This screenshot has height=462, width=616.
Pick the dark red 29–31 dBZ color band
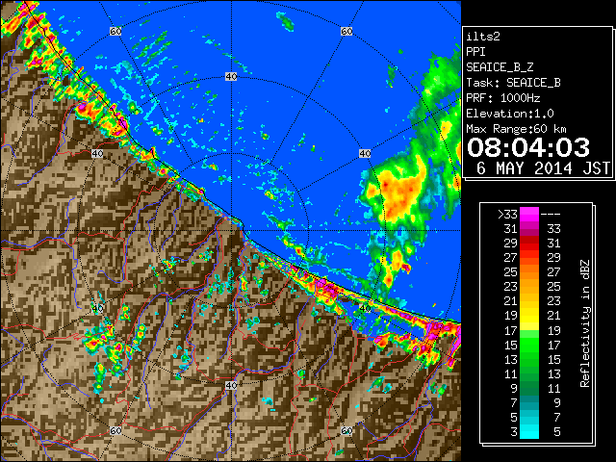pos(529,244)
